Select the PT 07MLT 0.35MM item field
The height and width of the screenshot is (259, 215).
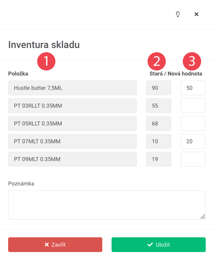click(72, 141)
